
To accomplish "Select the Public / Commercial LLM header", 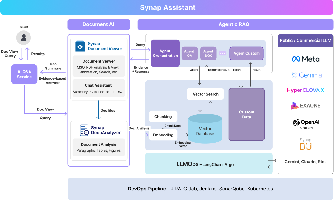I will click(305, 41).
